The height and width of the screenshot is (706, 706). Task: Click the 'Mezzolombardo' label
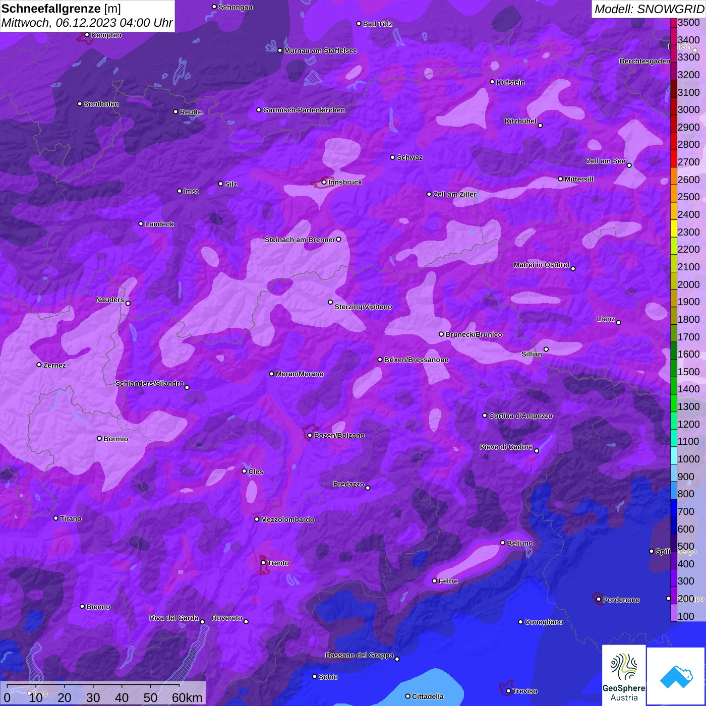[287, 519]
